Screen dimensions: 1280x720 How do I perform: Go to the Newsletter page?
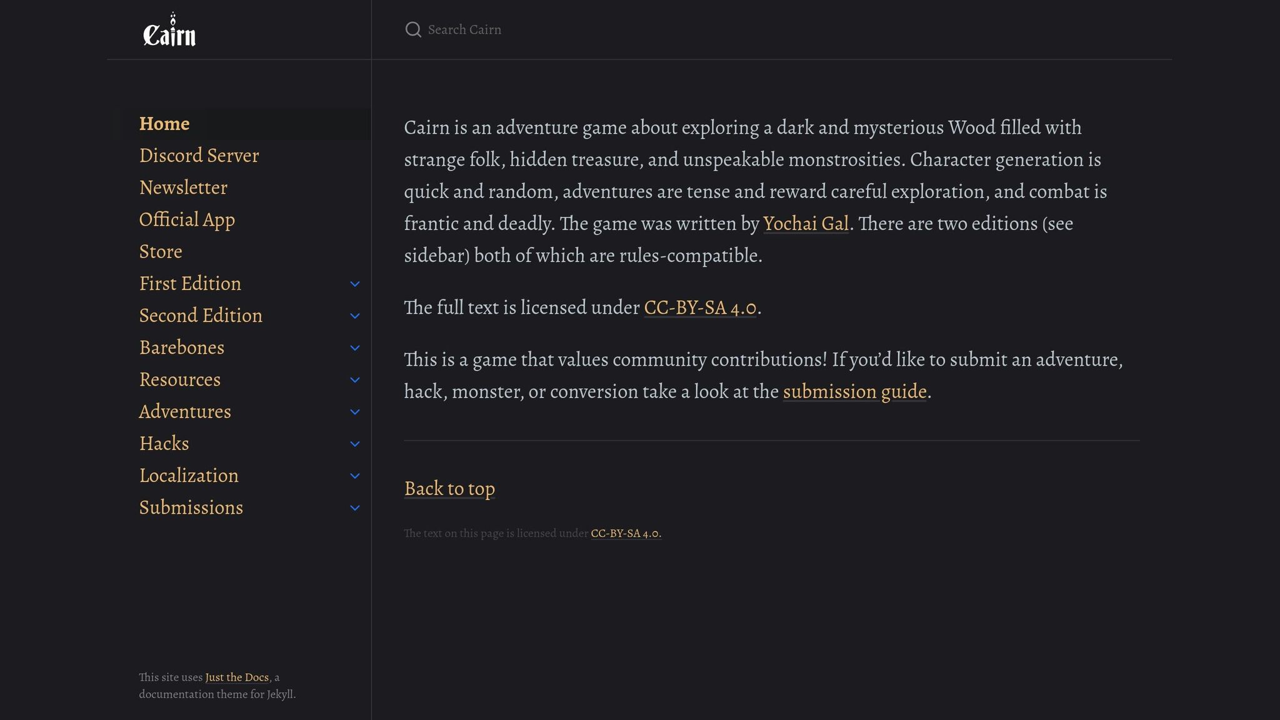point(183,187)
